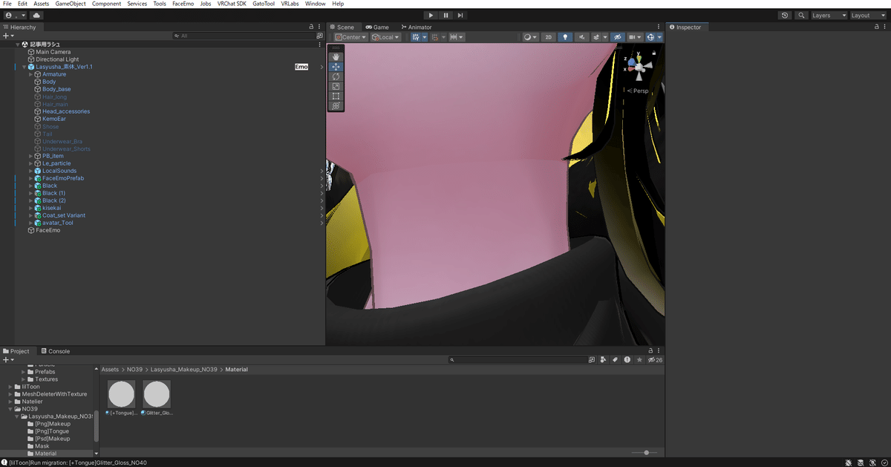This screenshot has width=891, height=467.
Task: Open the Project panel options menu
Action: 660,351
